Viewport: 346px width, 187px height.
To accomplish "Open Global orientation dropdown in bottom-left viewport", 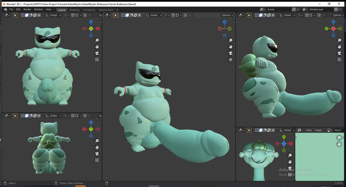I will (x=53, y=116).
